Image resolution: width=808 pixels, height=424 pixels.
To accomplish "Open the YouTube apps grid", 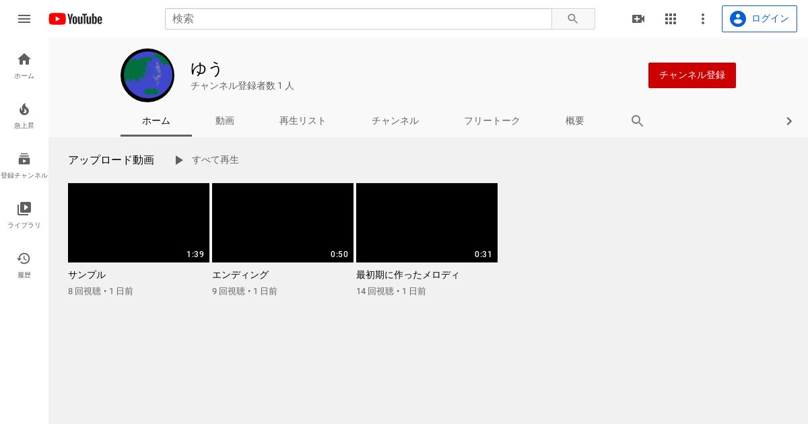I will pyautogui.click(x=671, y=19).
